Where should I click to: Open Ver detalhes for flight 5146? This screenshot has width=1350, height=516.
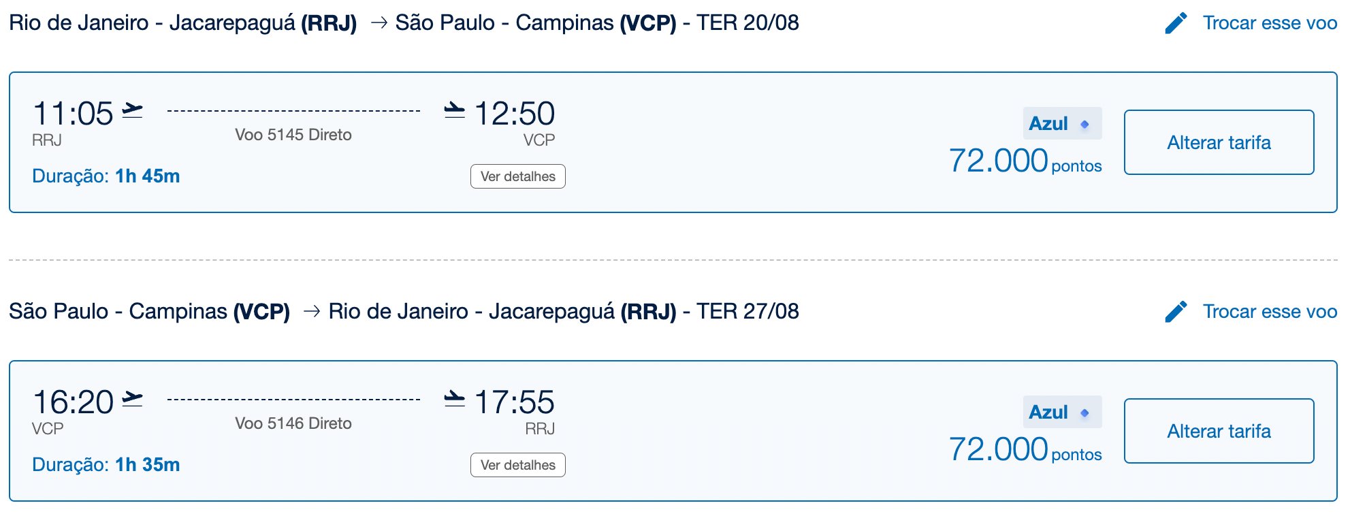[518, 465]
